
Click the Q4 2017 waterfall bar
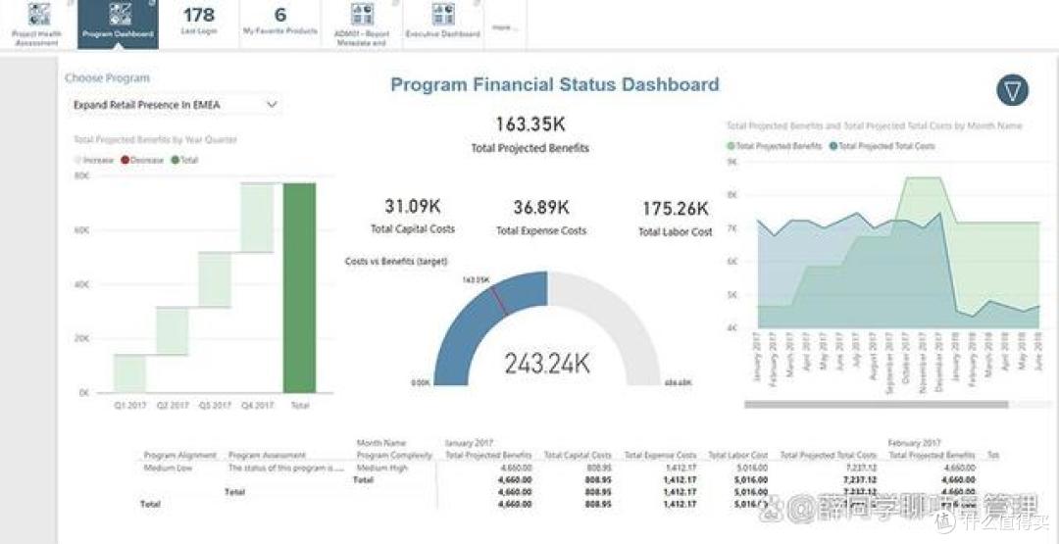coord(257,218)
